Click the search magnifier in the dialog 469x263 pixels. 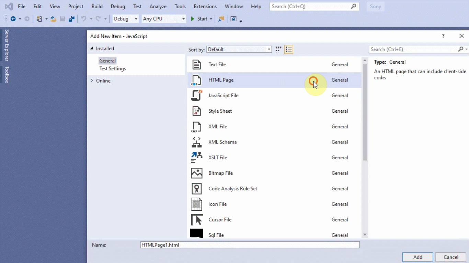pos(460,49)
